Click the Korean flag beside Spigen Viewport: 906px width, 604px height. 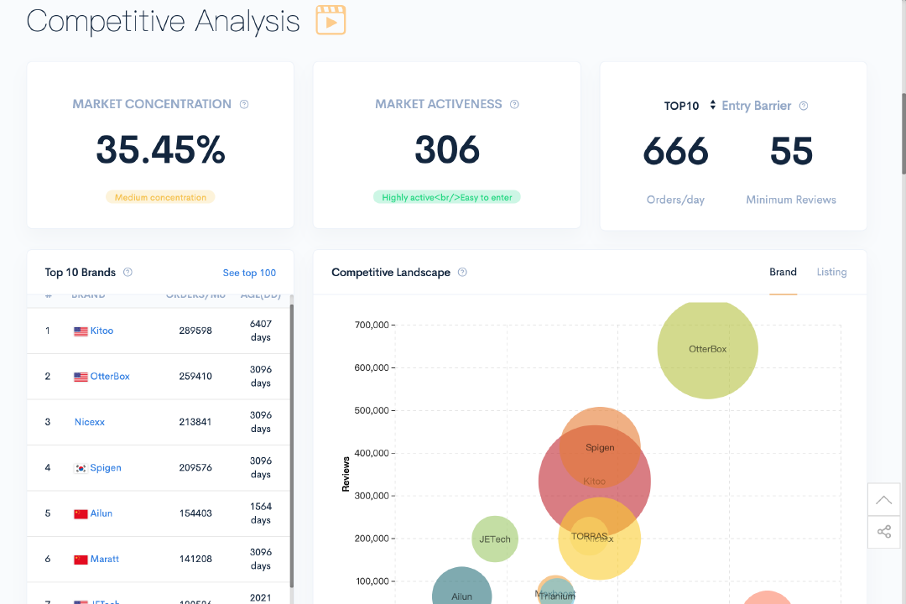[81, 468]
